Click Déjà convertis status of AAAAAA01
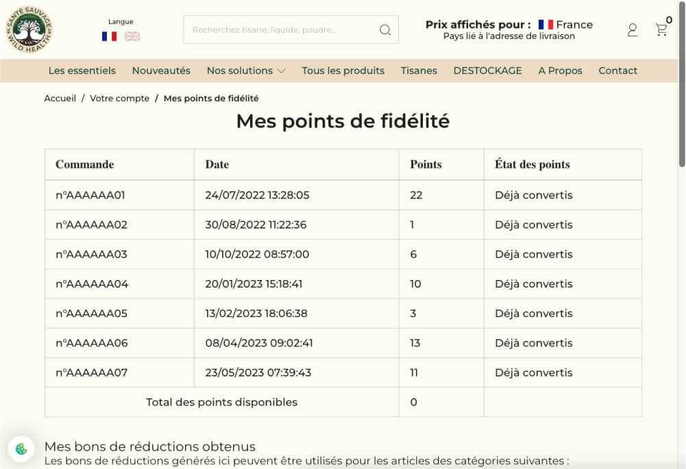 coord(534,195)
